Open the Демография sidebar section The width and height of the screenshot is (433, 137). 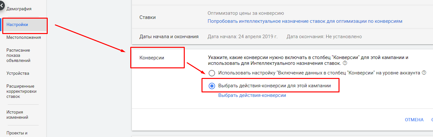coord(19,9)
